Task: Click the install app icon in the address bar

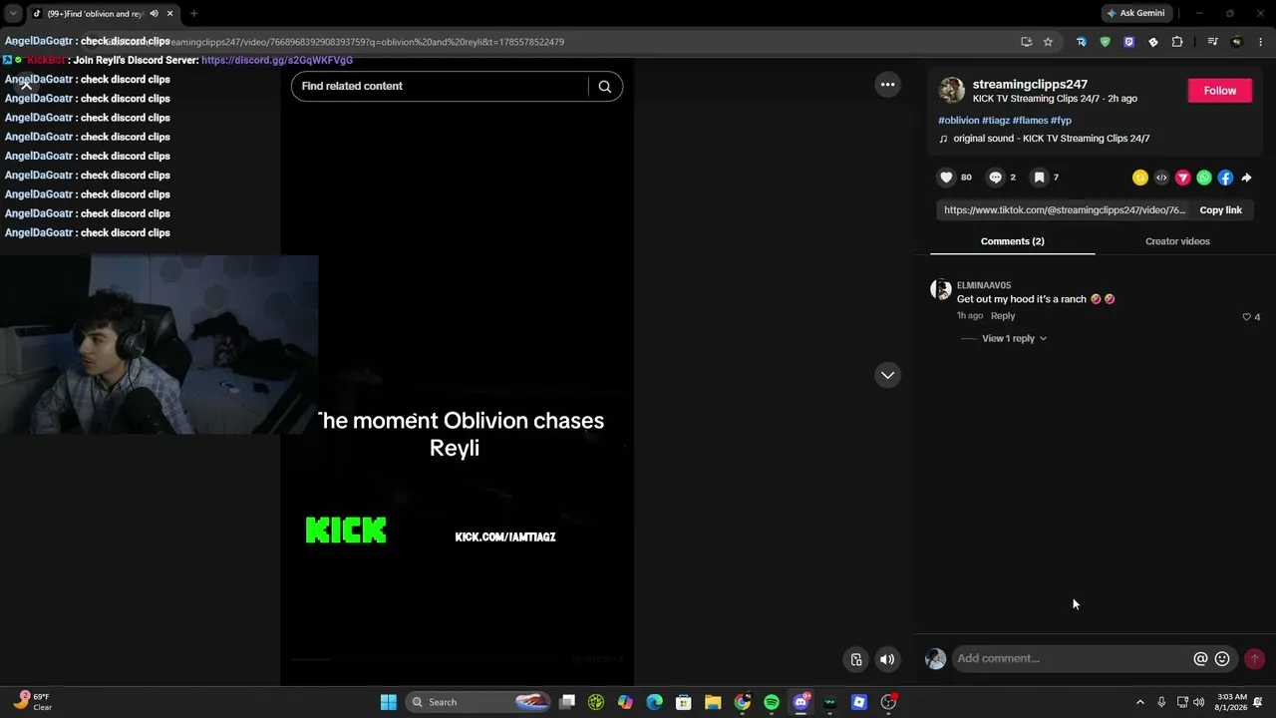Action: [1026, 42]
